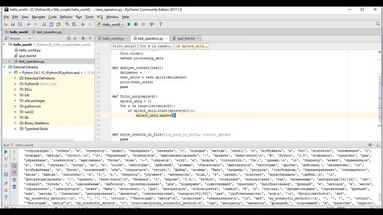Collapse the Python 3.6.1 interpreter node

pyautogui.click(x=10, y=73)
